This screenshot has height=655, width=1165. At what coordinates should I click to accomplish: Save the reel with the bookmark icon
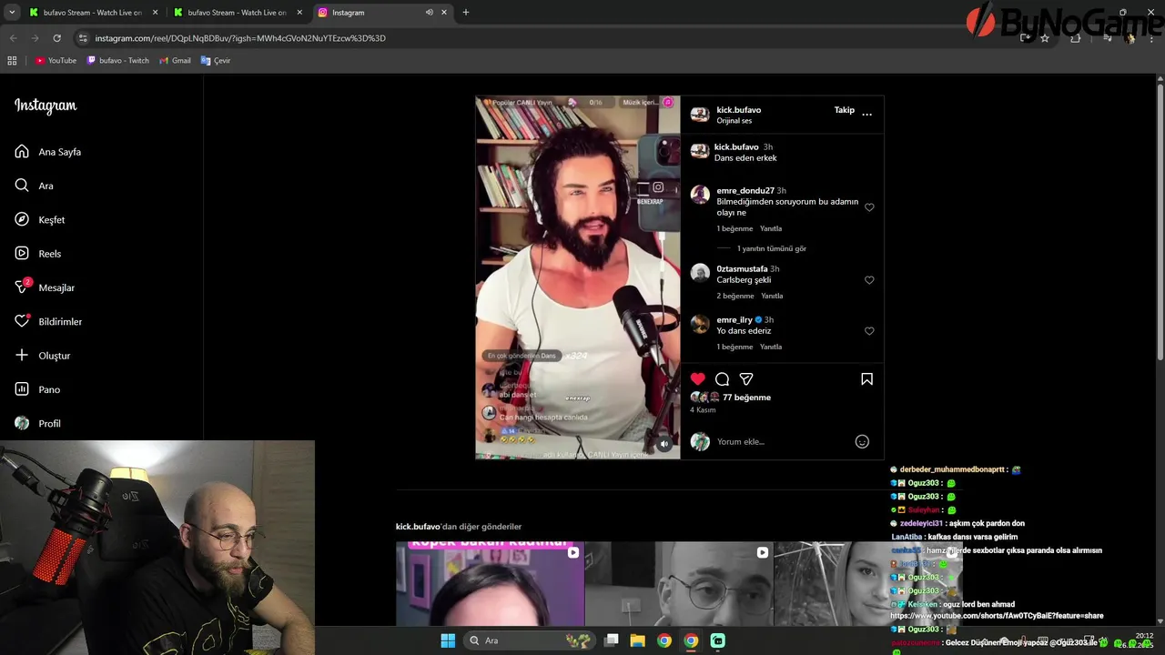pyautogui.click(x=866, y=378)
